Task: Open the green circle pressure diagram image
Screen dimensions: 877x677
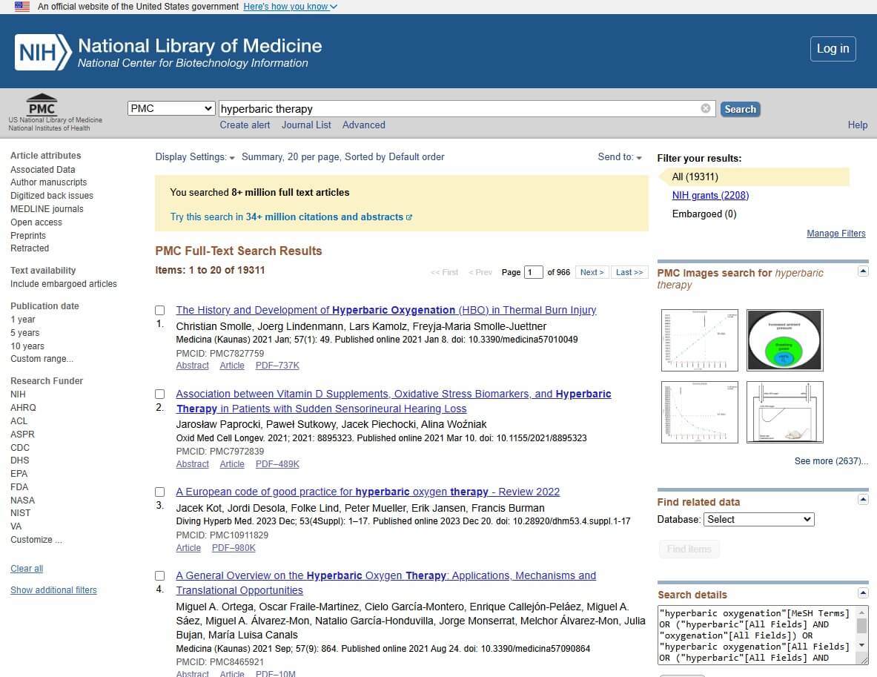Action: point(784,340)
